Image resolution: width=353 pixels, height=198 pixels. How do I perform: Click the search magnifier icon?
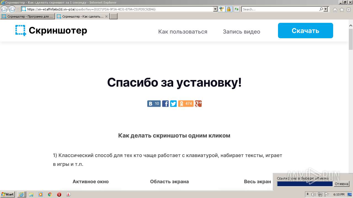point(321,9)
